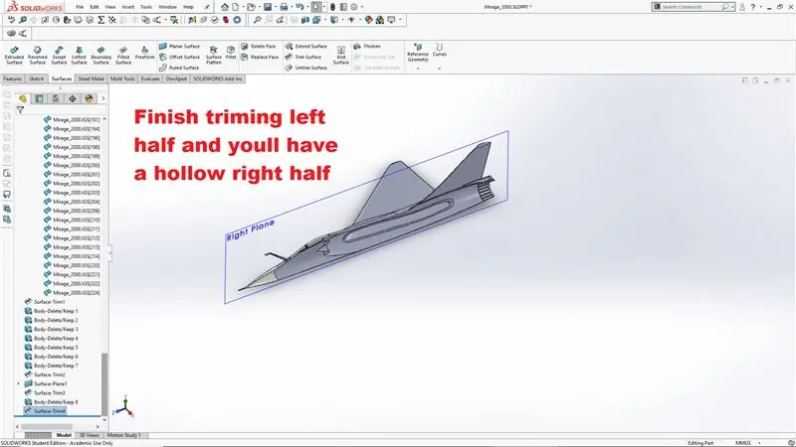This screenshot has width=796, height=447.
Task: Switch to the Motion Study 1 tab
Action: point(123,435)
